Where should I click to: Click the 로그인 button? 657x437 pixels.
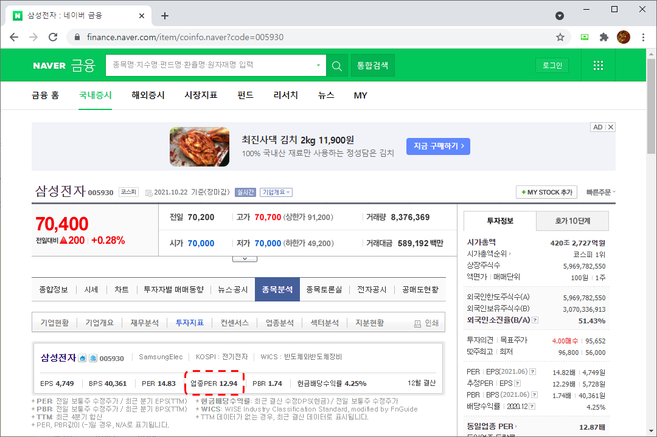point(552,65)
